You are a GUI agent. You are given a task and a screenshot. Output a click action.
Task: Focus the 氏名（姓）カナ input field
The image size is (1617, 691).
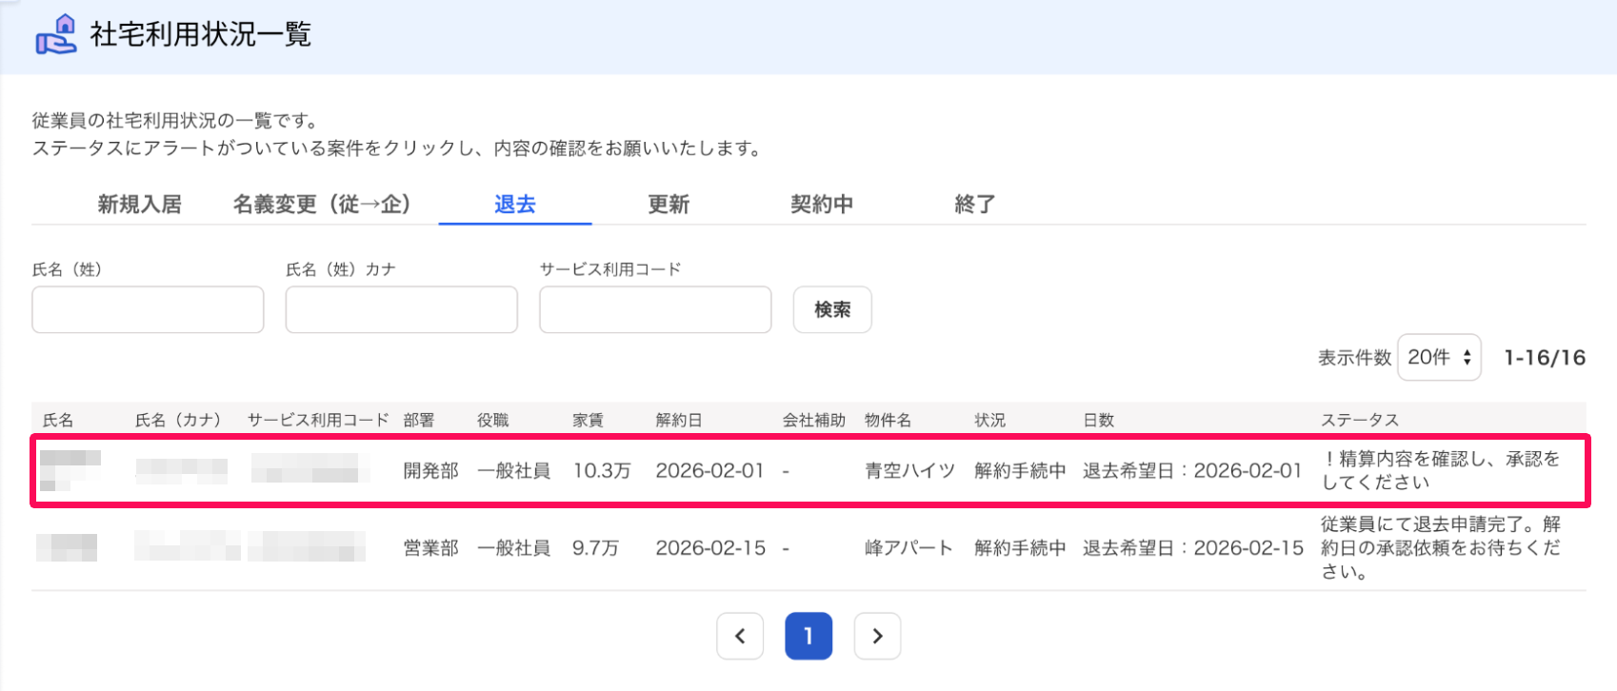pyautogui.click(x=402, y=309)
